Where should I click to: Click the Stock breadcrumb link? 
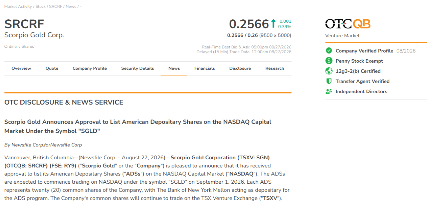coord(40,7)
